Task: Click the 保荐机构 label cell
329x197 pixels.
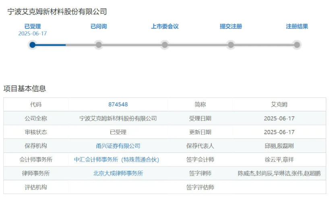Action: click(x=36, y=146)
